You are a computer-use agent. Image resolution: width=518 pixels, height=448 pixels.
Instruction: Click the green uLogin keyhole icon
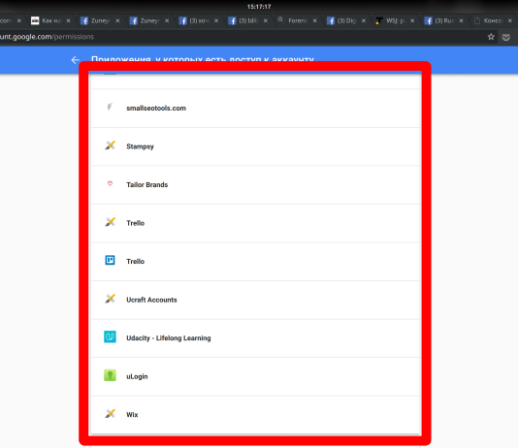(x=110, y=375)
